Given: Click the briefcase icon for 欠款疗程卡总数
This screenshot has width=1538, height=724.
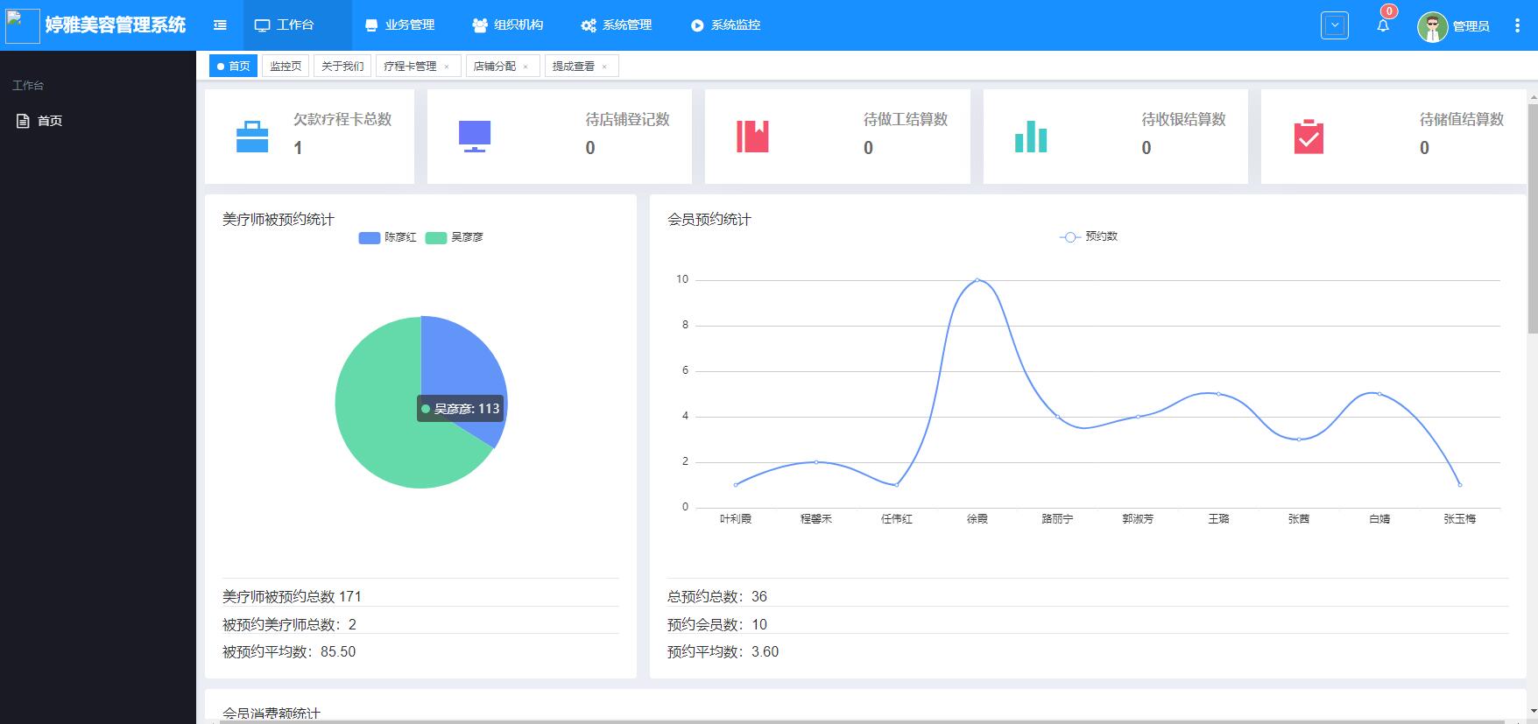Looking at the screenshot, I should tap(252, 137).
